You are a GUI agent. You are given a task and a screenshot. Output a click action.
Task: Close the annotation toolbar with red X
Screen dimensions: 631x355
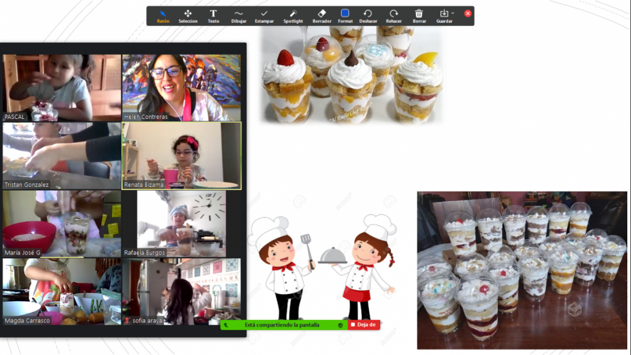coord(468,13)
